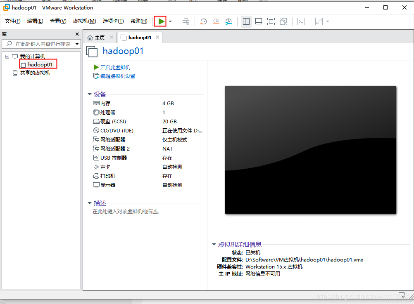Show or hide the thumbnail bar
Viewport: 414px width, 304px height.
[x=258, y=21]
